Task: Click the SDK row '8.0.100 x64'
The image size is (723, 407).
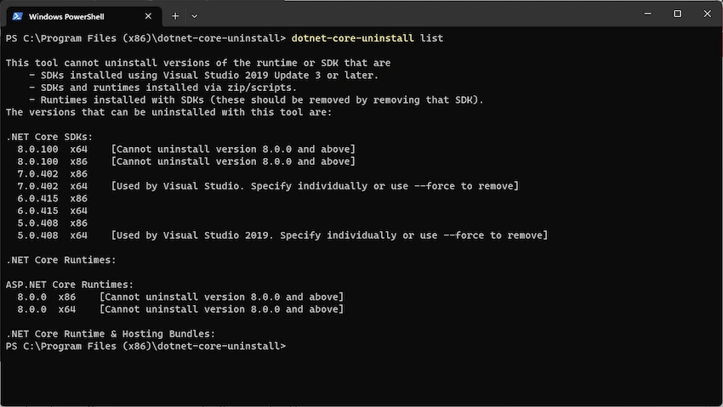Action: (x=186, y=150)
